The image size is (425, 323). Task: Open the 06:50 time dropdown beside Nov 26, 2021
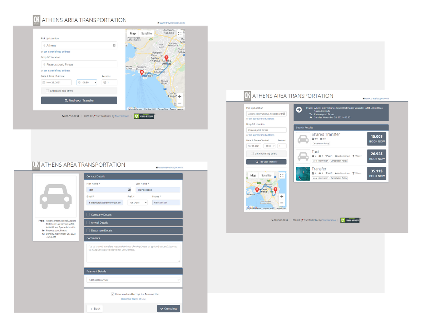(87, 82)
